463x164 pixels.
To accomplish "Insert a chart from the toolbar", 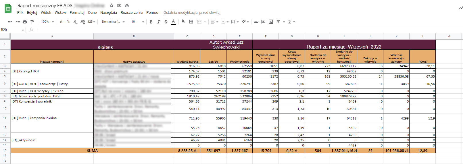I will (271, 22).
